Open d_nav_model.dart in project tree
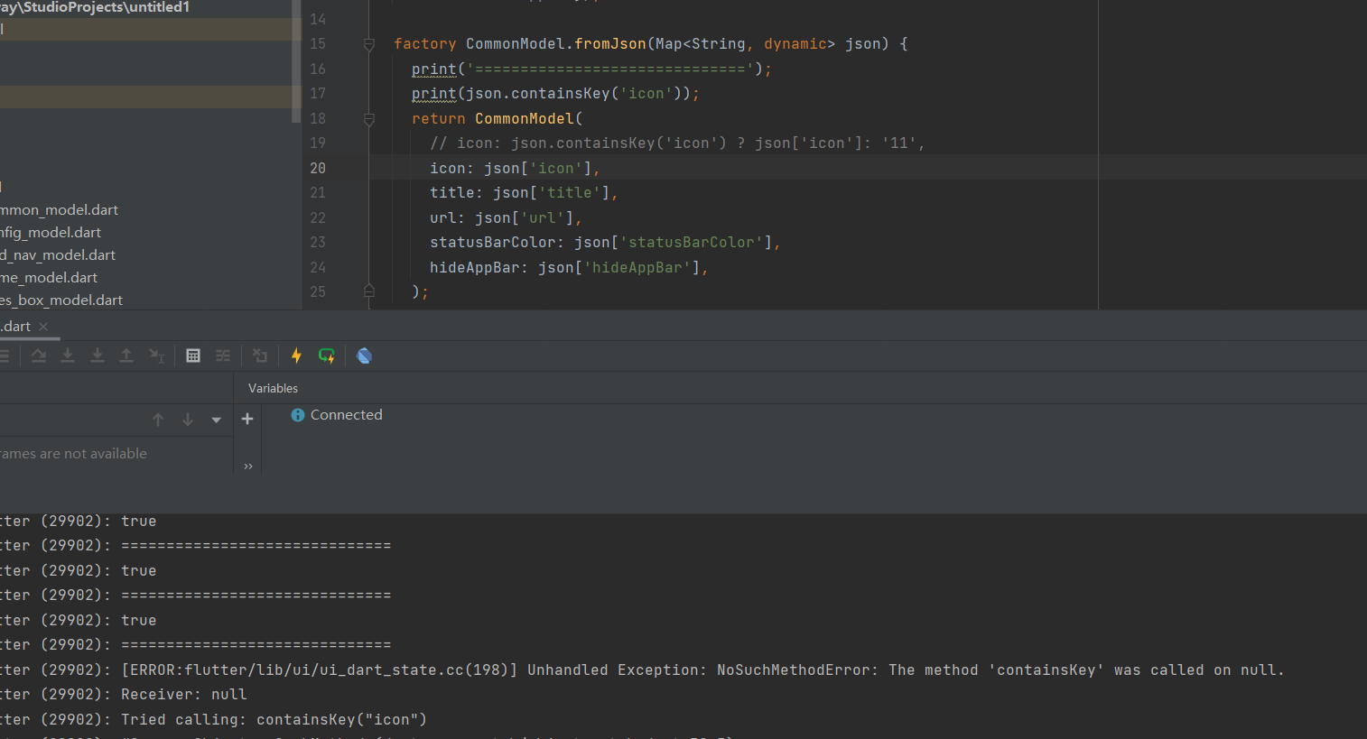 (58, 255)
